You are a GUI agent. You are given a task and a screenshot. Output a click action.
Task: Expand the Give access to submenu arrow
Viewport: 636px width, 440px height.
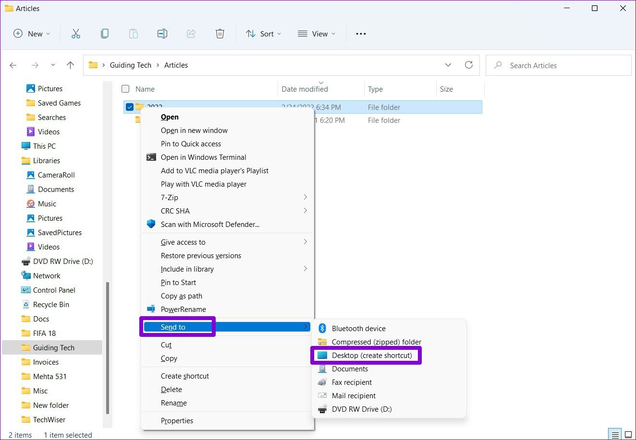[305, 242]
